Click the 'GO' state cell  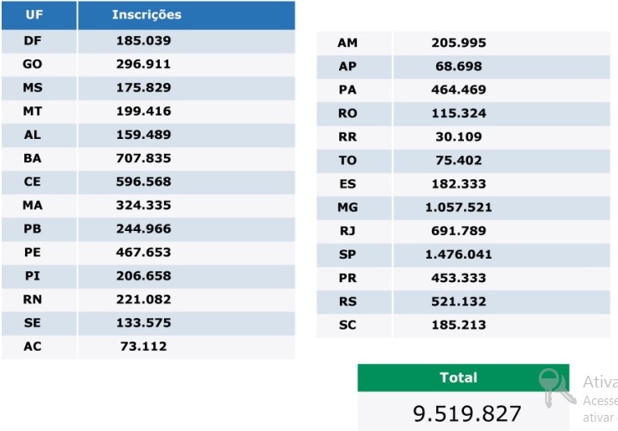(x=33, y=64)
